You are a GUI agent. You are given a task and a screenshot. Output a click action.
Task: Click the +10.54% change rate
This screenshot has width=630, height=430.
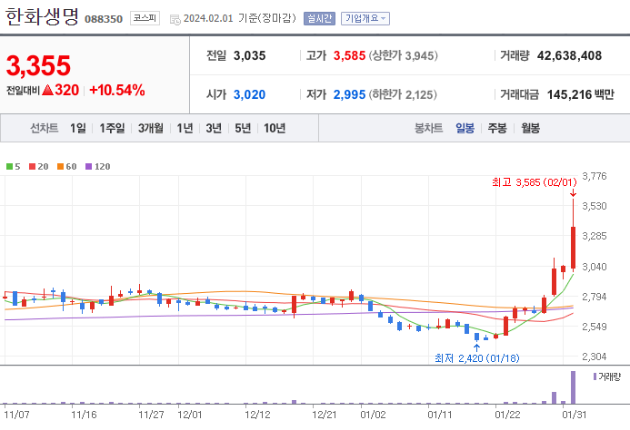117,90
